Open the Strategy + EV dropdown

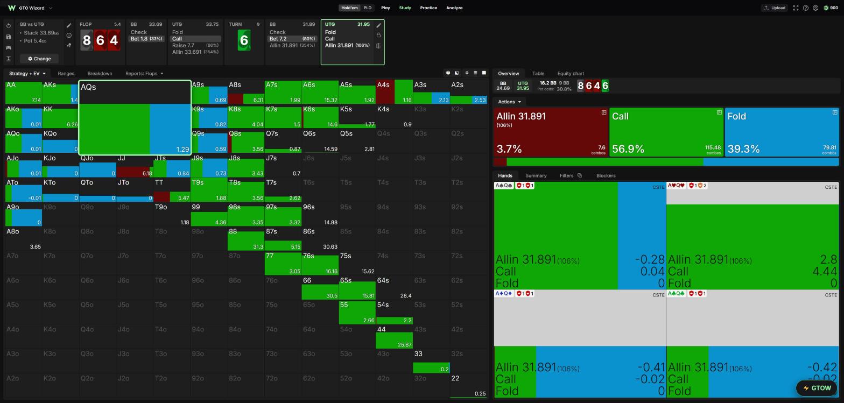[27, 73]
